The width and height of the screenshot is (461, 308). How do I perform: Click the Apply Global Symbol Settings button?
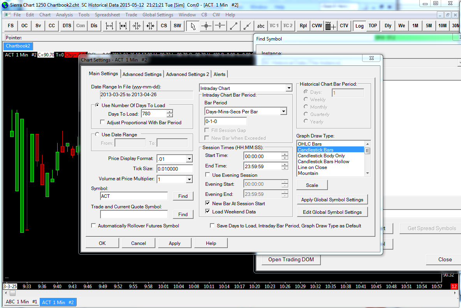(332, 200)
